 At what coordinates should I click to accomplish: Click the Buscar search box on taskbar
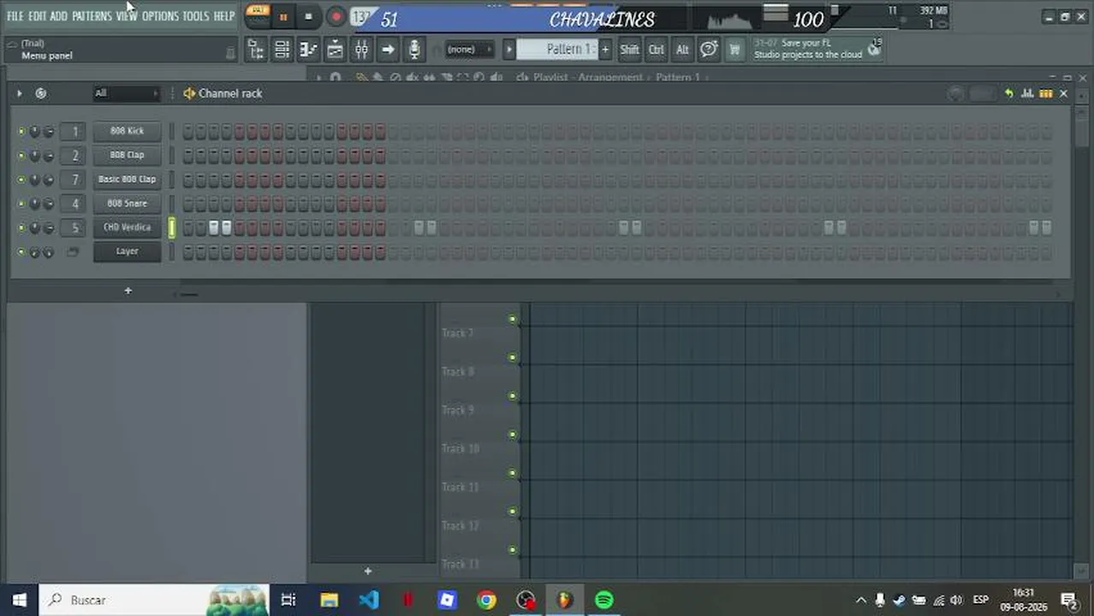(x=154, y=600)
